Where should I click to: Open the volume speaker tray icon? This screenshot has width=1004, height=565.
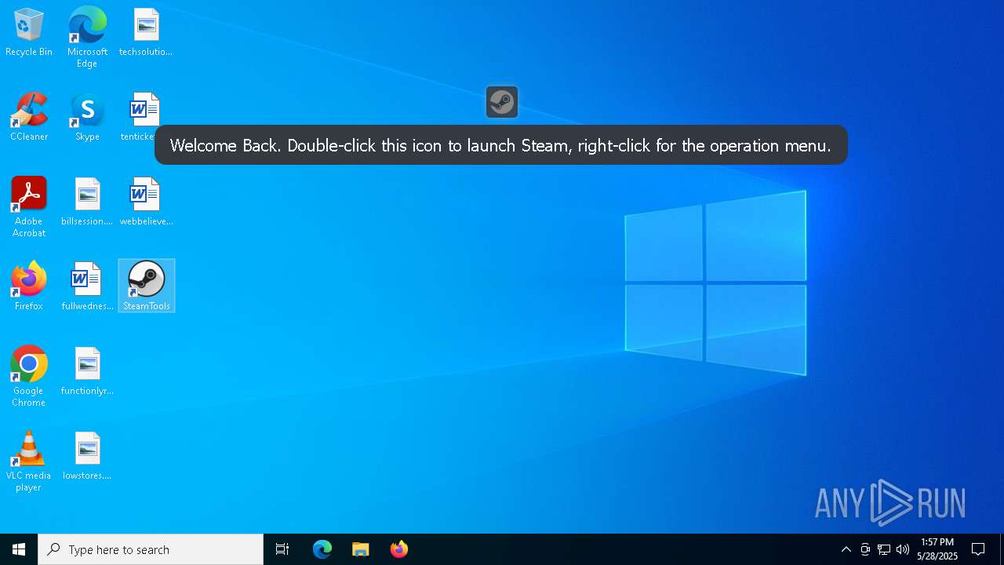(903, 549)
